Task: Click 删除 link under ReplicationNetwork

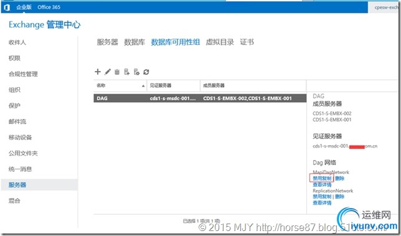Action: 339,196
